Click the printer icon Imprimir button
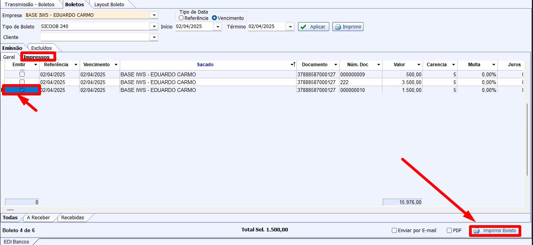 pyautogui.click(x=348, y=27)
